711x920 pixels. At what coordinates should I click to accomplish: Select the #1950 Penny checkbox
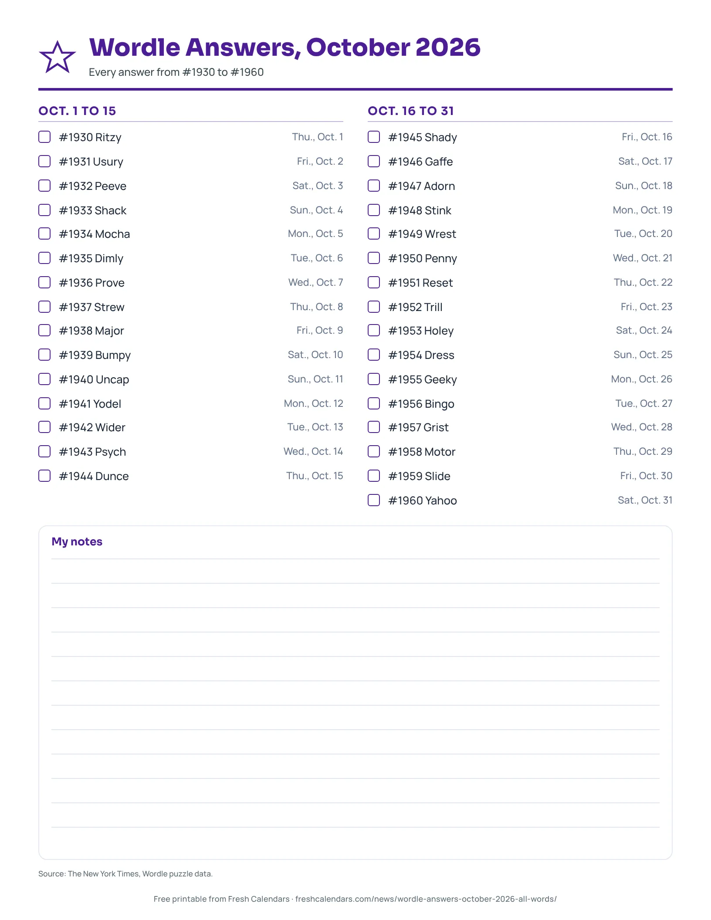pos(374,258)
